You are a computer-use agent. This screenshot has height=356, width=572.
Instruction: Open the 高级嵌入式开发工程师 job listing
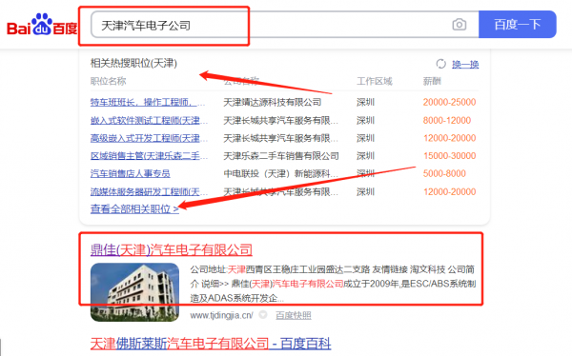(149, 138)
